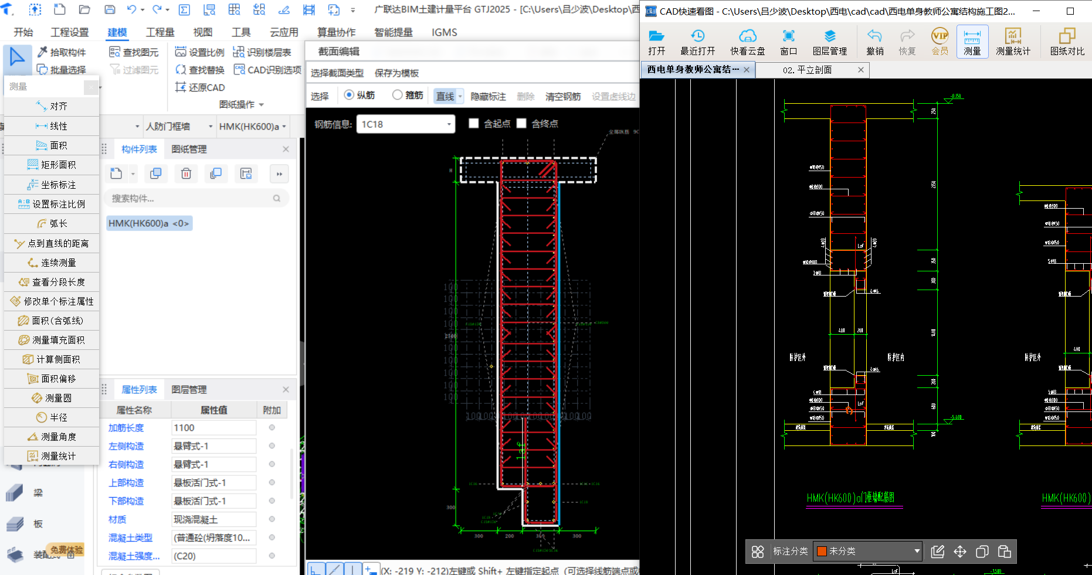This screenshot has width=1092, height=575.
Task: Expand the 直线 draw mode dropdown arrow
Action: (460, 96)
